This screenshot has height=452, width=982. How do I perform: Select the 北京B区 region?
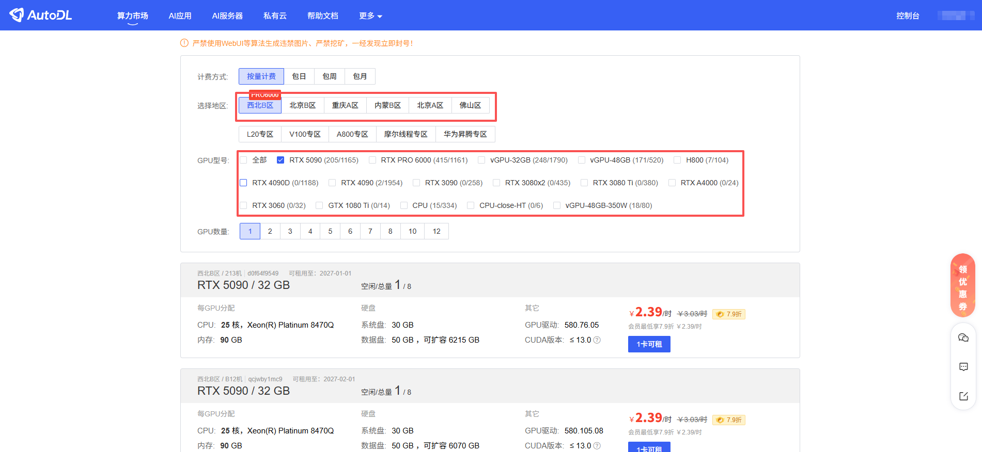pos(303,105)
